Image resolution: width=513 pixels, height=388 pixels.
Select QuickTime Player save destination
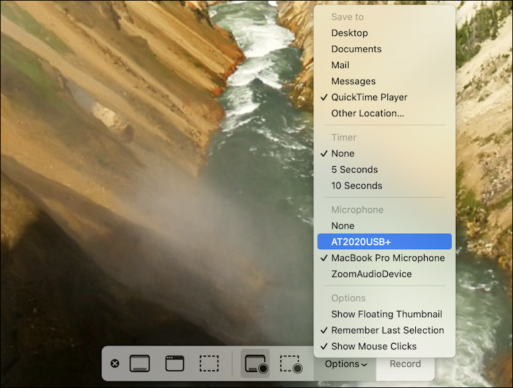coord(385,97)
